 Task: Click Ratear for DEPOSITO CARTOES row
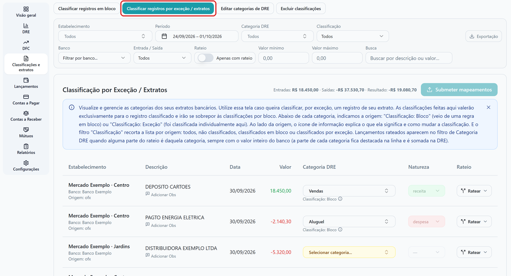pos(474,191)
